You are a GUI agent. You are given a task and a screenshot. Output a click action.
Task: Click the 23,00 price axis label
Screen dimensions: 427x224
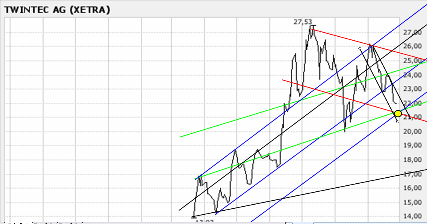pos(412,89)
